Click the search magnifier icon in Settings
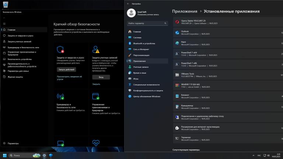The width and height of the screenshot is (283, 159). [165, 23]
